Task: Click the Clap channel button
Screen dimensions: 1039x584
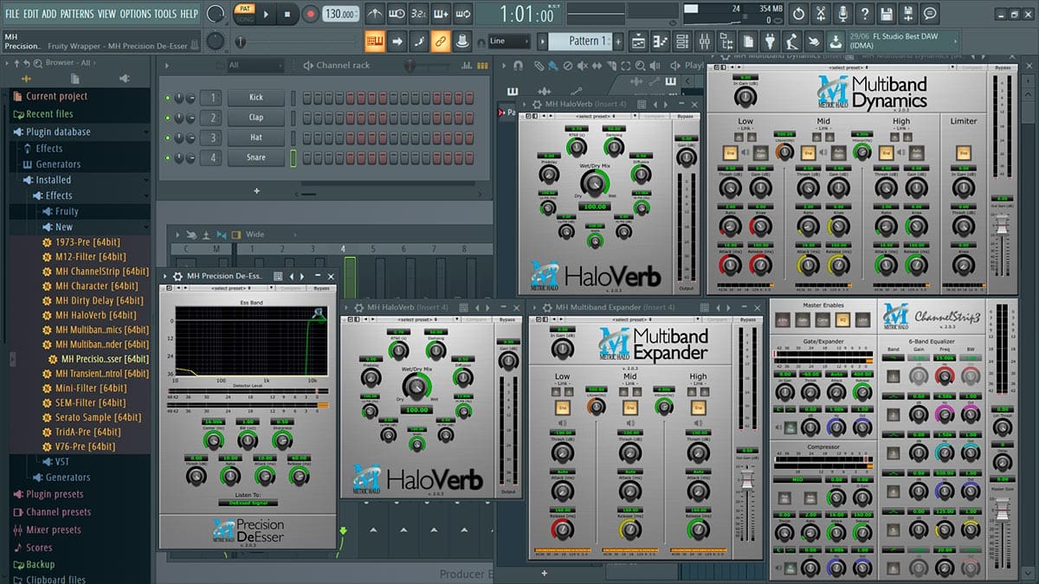Action: 256,118
